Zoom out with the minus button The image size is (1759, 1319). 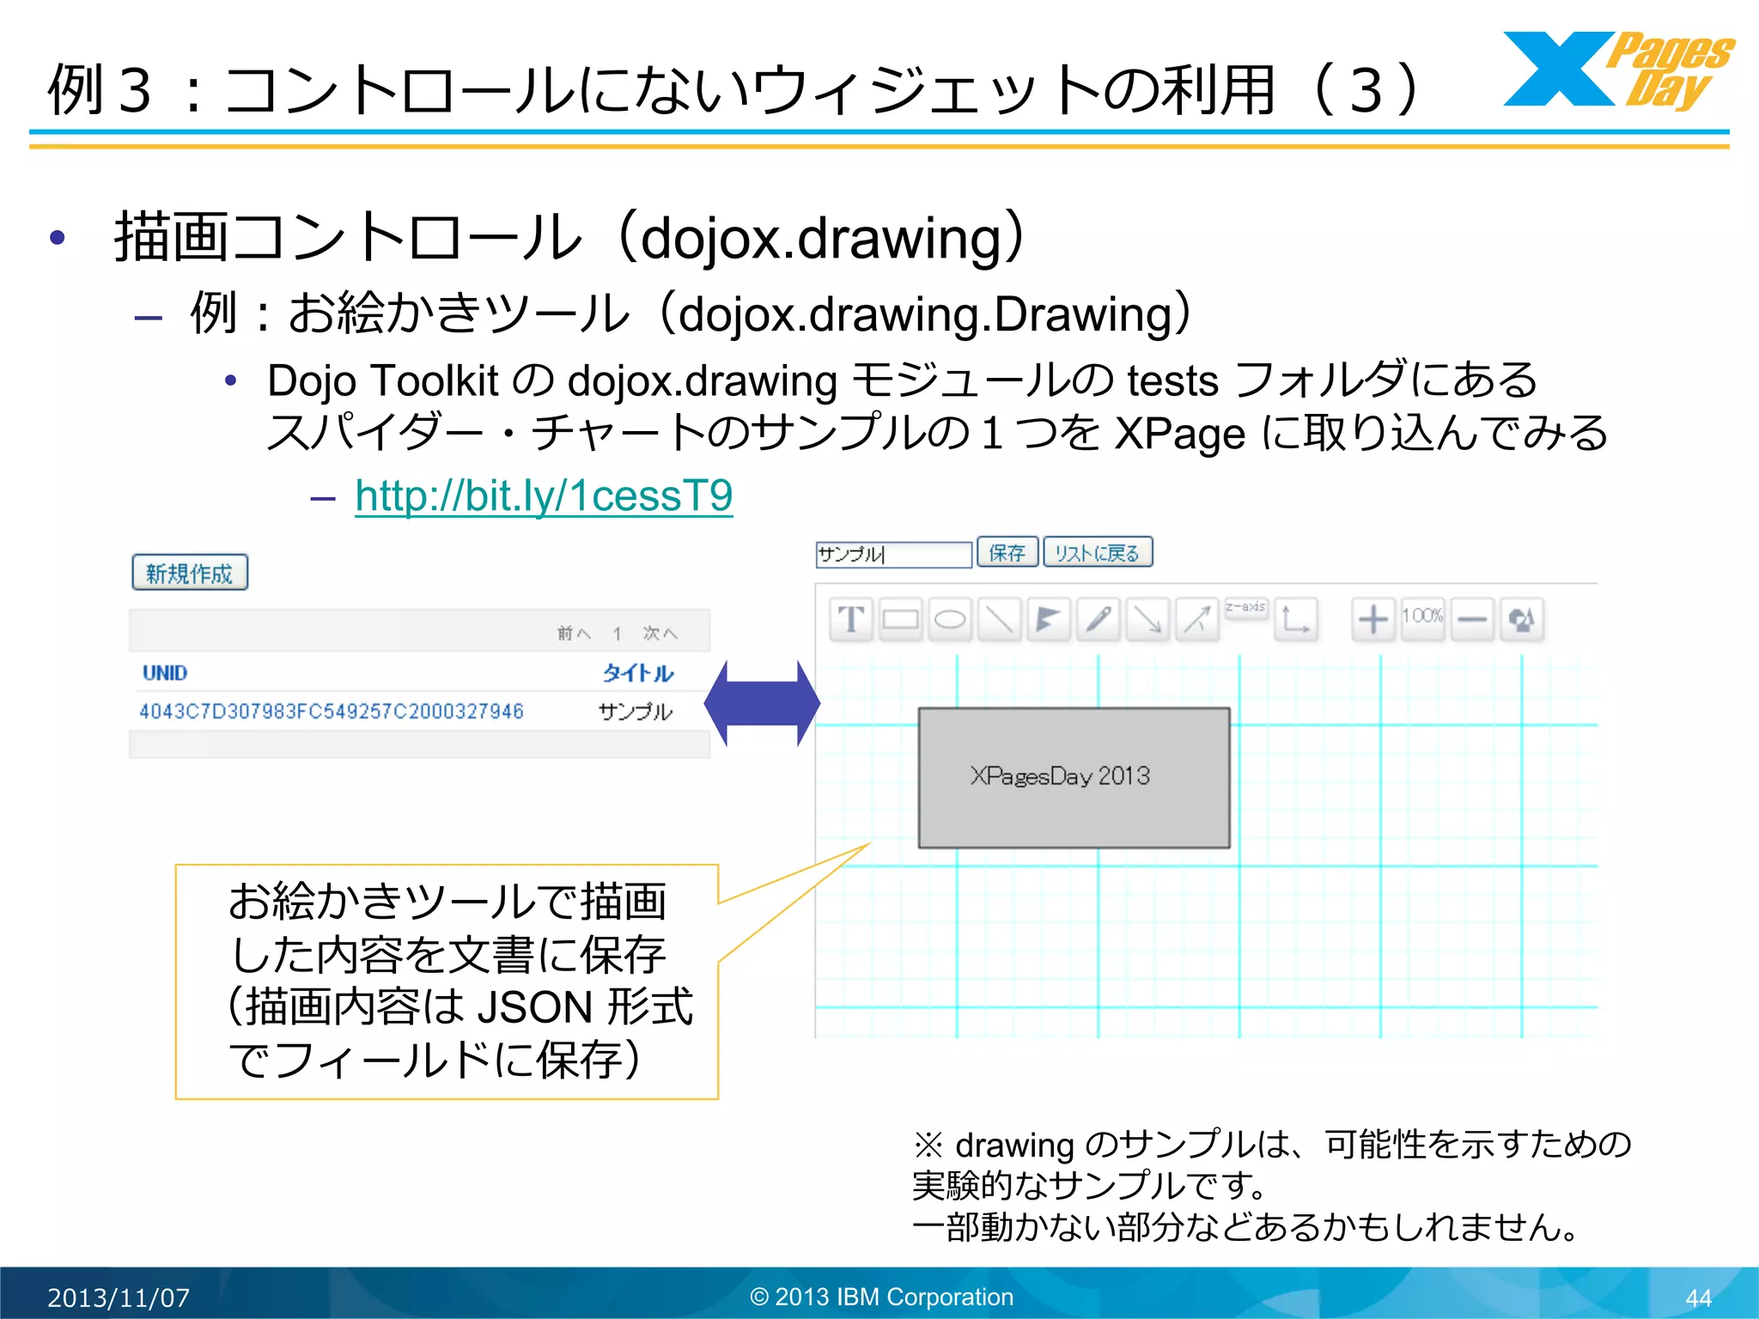click(x=1472, y=619)
